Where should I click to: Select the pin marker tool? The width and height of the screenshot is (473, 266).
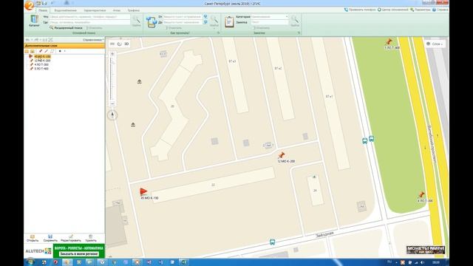click(x=41, y=51)
